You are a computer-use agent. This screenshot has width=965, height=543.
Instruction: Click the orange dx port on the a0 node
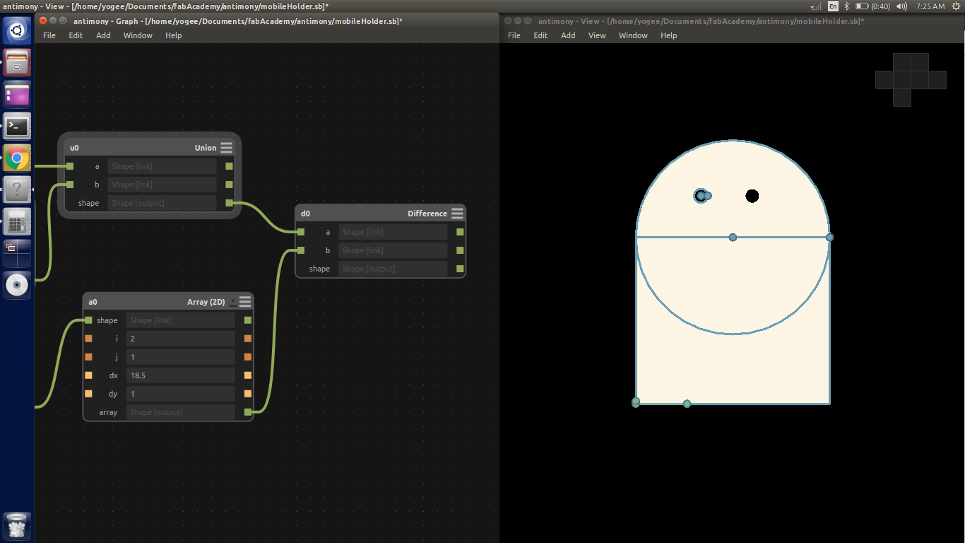(88, 375)
